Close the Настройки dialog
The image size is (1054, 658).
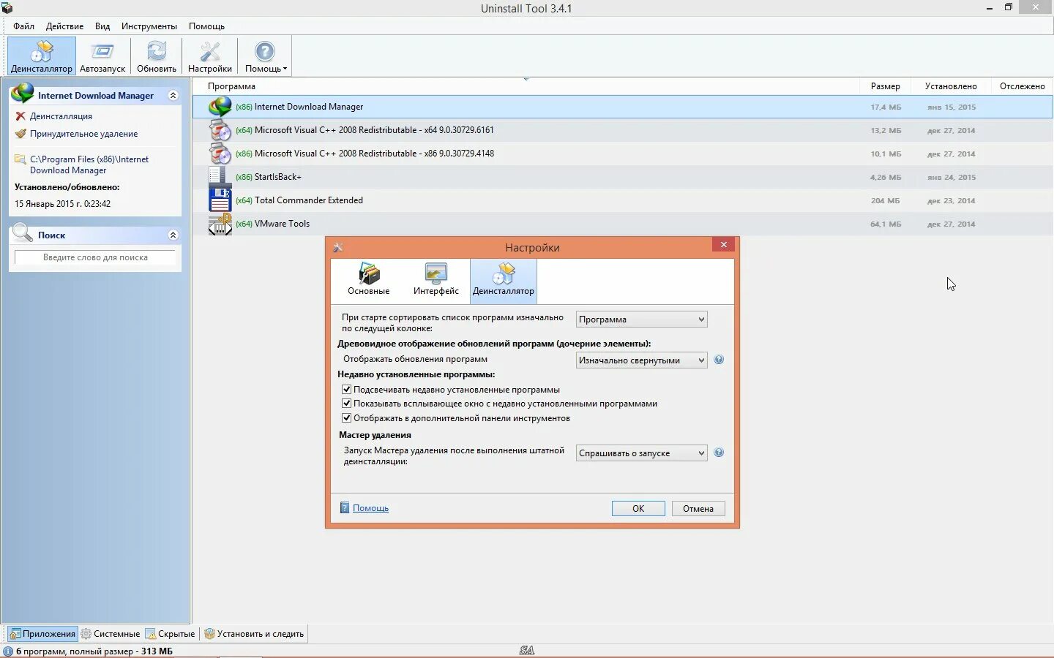point(723,245)
